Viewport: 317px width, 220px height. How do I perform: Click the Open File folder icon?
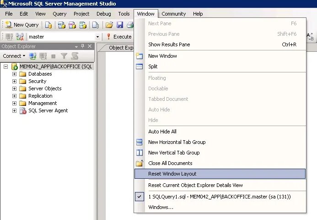point(109,25)
